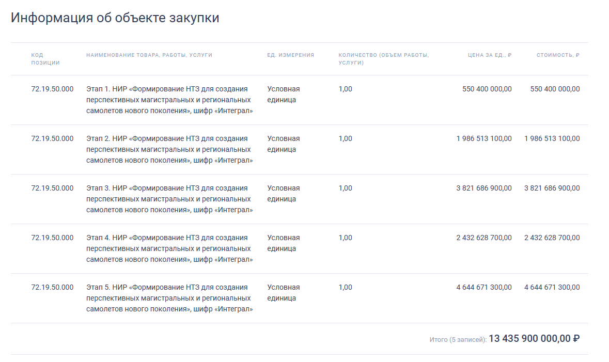This screenshot has width=609, height=362.
Task: Click the «КОЛИЧЕСТВО (ОБЪЕМ РАБОТЫ, УСЛУГИ)» header
Action: [382, 59]
